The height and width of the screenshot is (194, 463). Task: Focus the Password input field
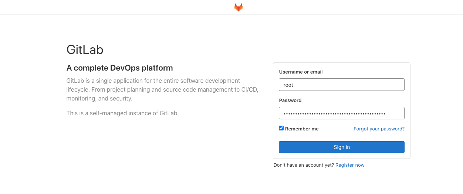(341, 113)
